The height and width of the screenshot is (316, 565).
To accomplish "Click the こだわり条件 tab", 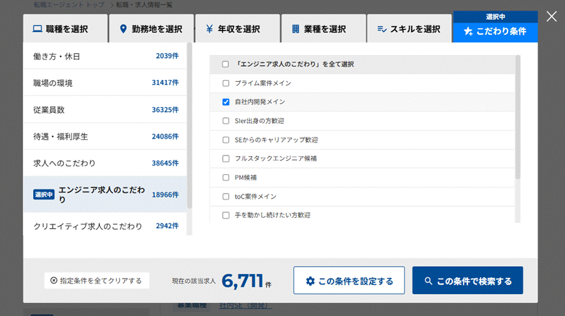I will coord(494,31).
